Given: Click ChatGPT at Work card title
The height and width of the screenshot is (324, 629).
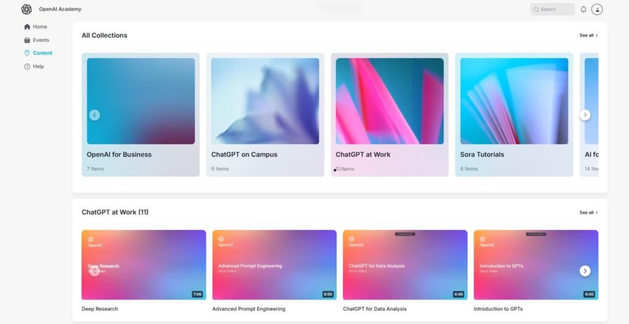Looking at the screenshot, I should (363, 155).
